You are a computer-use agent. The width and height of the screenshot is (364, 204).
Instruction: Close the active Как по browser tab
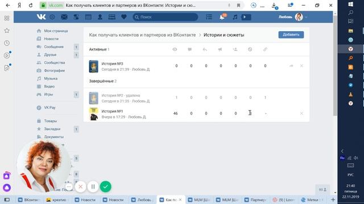180,199
